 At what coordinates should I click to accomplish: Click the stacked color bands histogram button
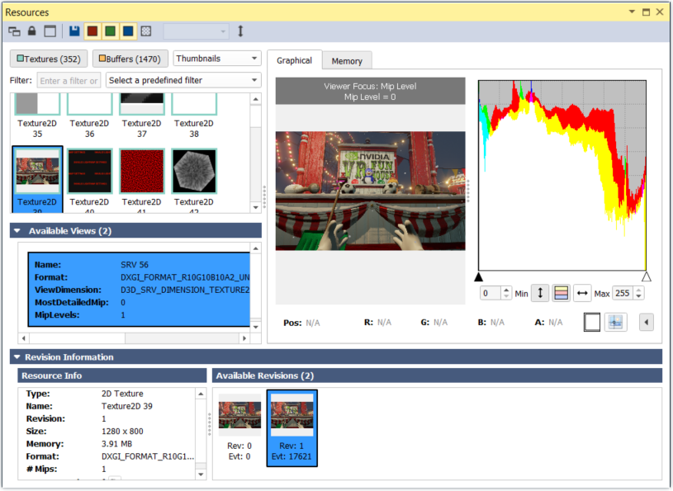[562, 293]
